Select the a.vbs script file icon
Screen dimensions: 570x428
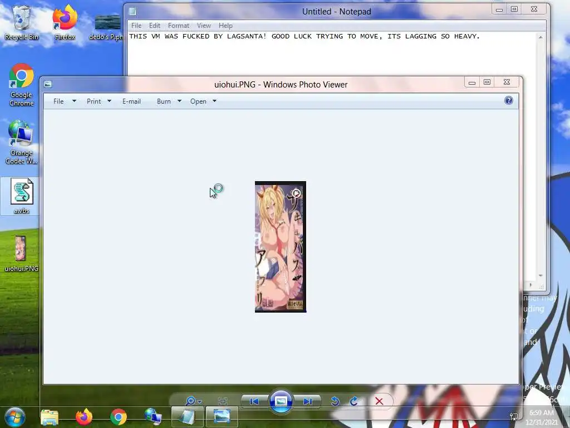click(x=22, y=196)
